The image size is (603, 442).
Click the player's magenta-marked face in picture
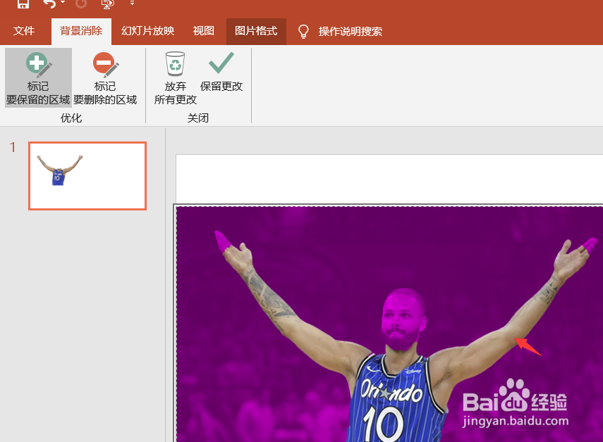point(403,320)
